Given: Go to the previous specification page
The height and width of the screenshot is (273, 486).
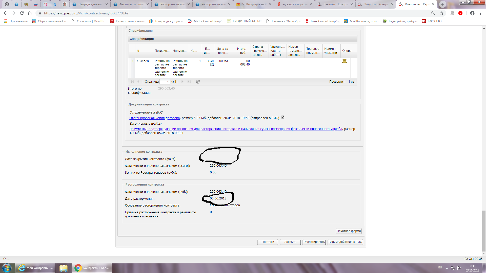Looking at the screenshot, I should click(x=138, y=82).
